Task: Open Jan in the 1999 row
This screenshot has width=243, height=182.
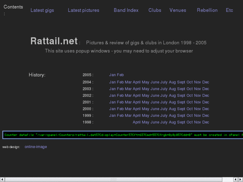Action: [112, 116]
